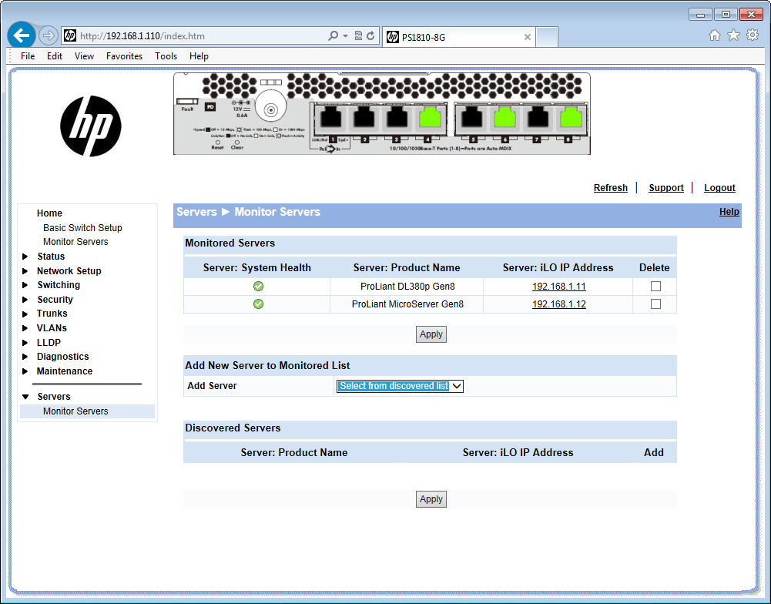Click the back navigation arrow
771x604 pixels.
[21, 35]
